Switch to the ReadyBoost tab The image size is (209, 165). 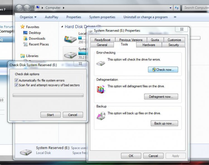click(103, 40)
